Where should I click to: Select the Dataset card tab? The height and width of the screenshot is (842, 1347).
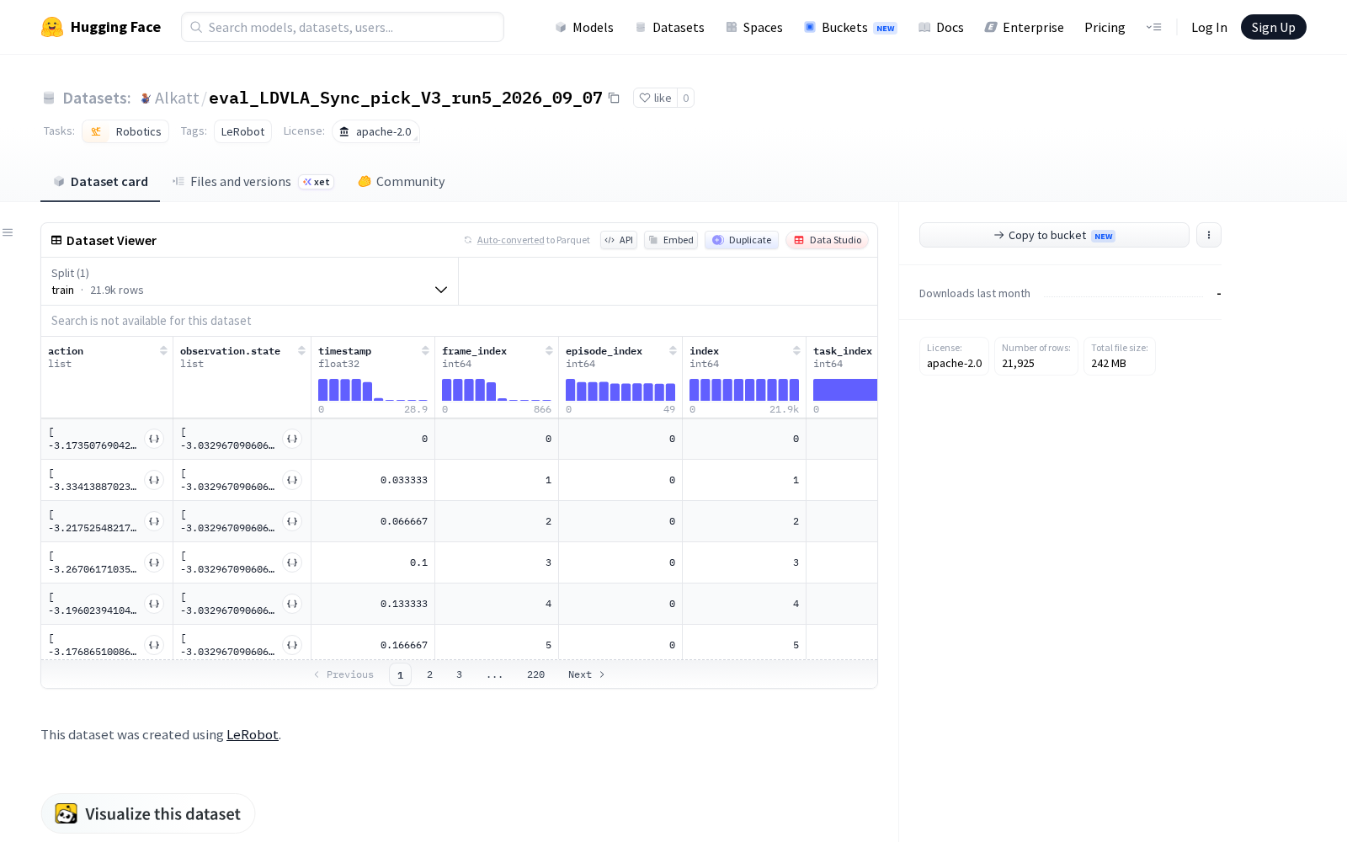[100, 182]
